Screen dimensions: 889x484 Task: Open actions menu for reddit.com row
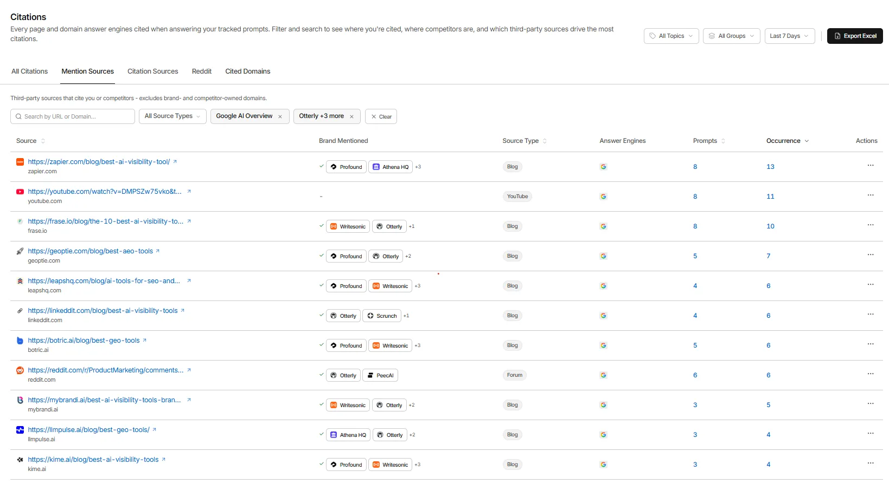pos(871,374)
